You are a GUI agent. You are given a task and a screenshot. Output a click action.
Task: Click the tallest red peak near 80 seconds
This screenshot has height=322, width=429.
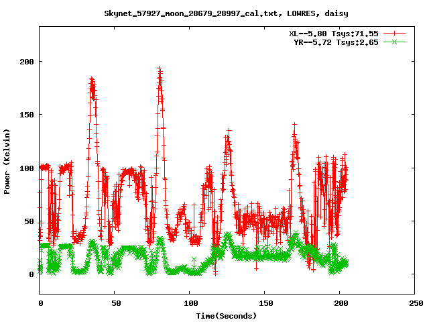(159, 68)
